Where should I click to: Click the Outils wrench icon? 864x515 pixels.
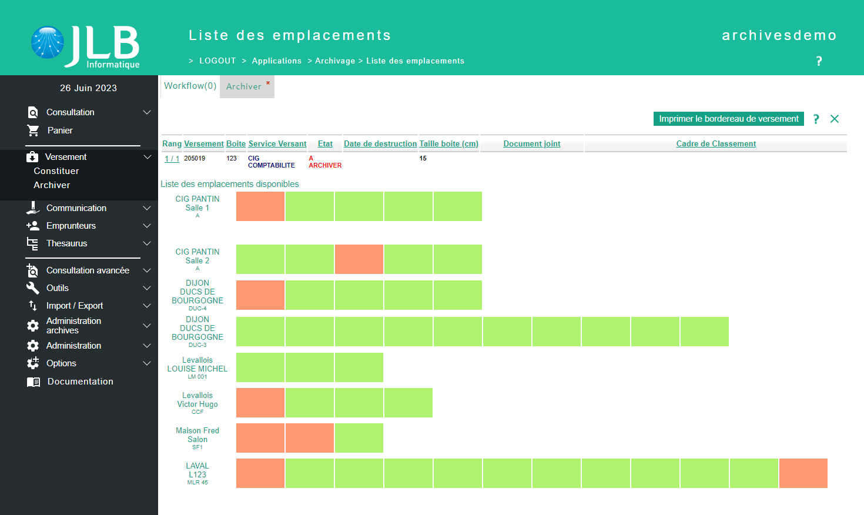coord(33,288)
